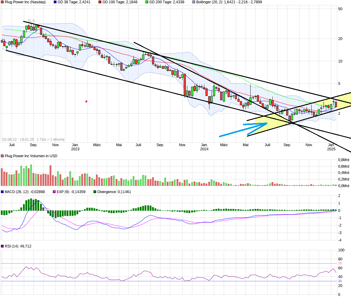The width and height of the screenshot is (351, 298).
Task: Click the RSI oversold level label 30
Action: (x=340, y=281)
